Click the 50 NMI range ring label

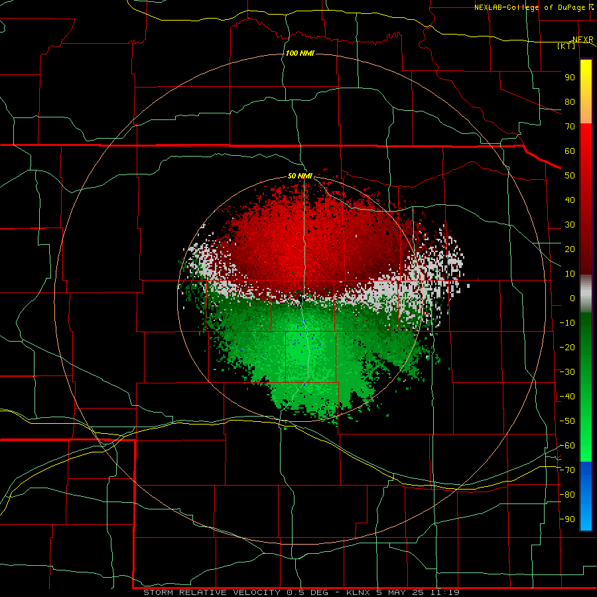[300, 176]
